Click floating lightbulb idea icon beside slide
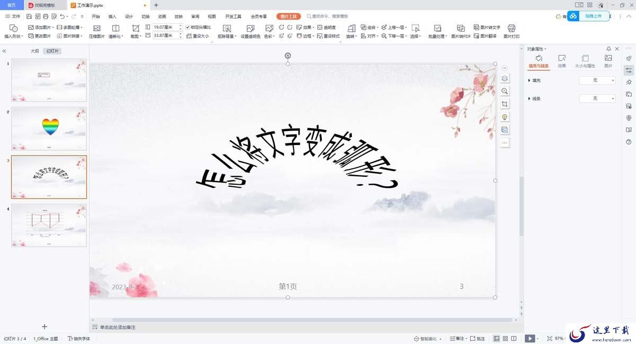Viewport: 636px width, 344px height. pyautogui.click(x=505, y=117)
